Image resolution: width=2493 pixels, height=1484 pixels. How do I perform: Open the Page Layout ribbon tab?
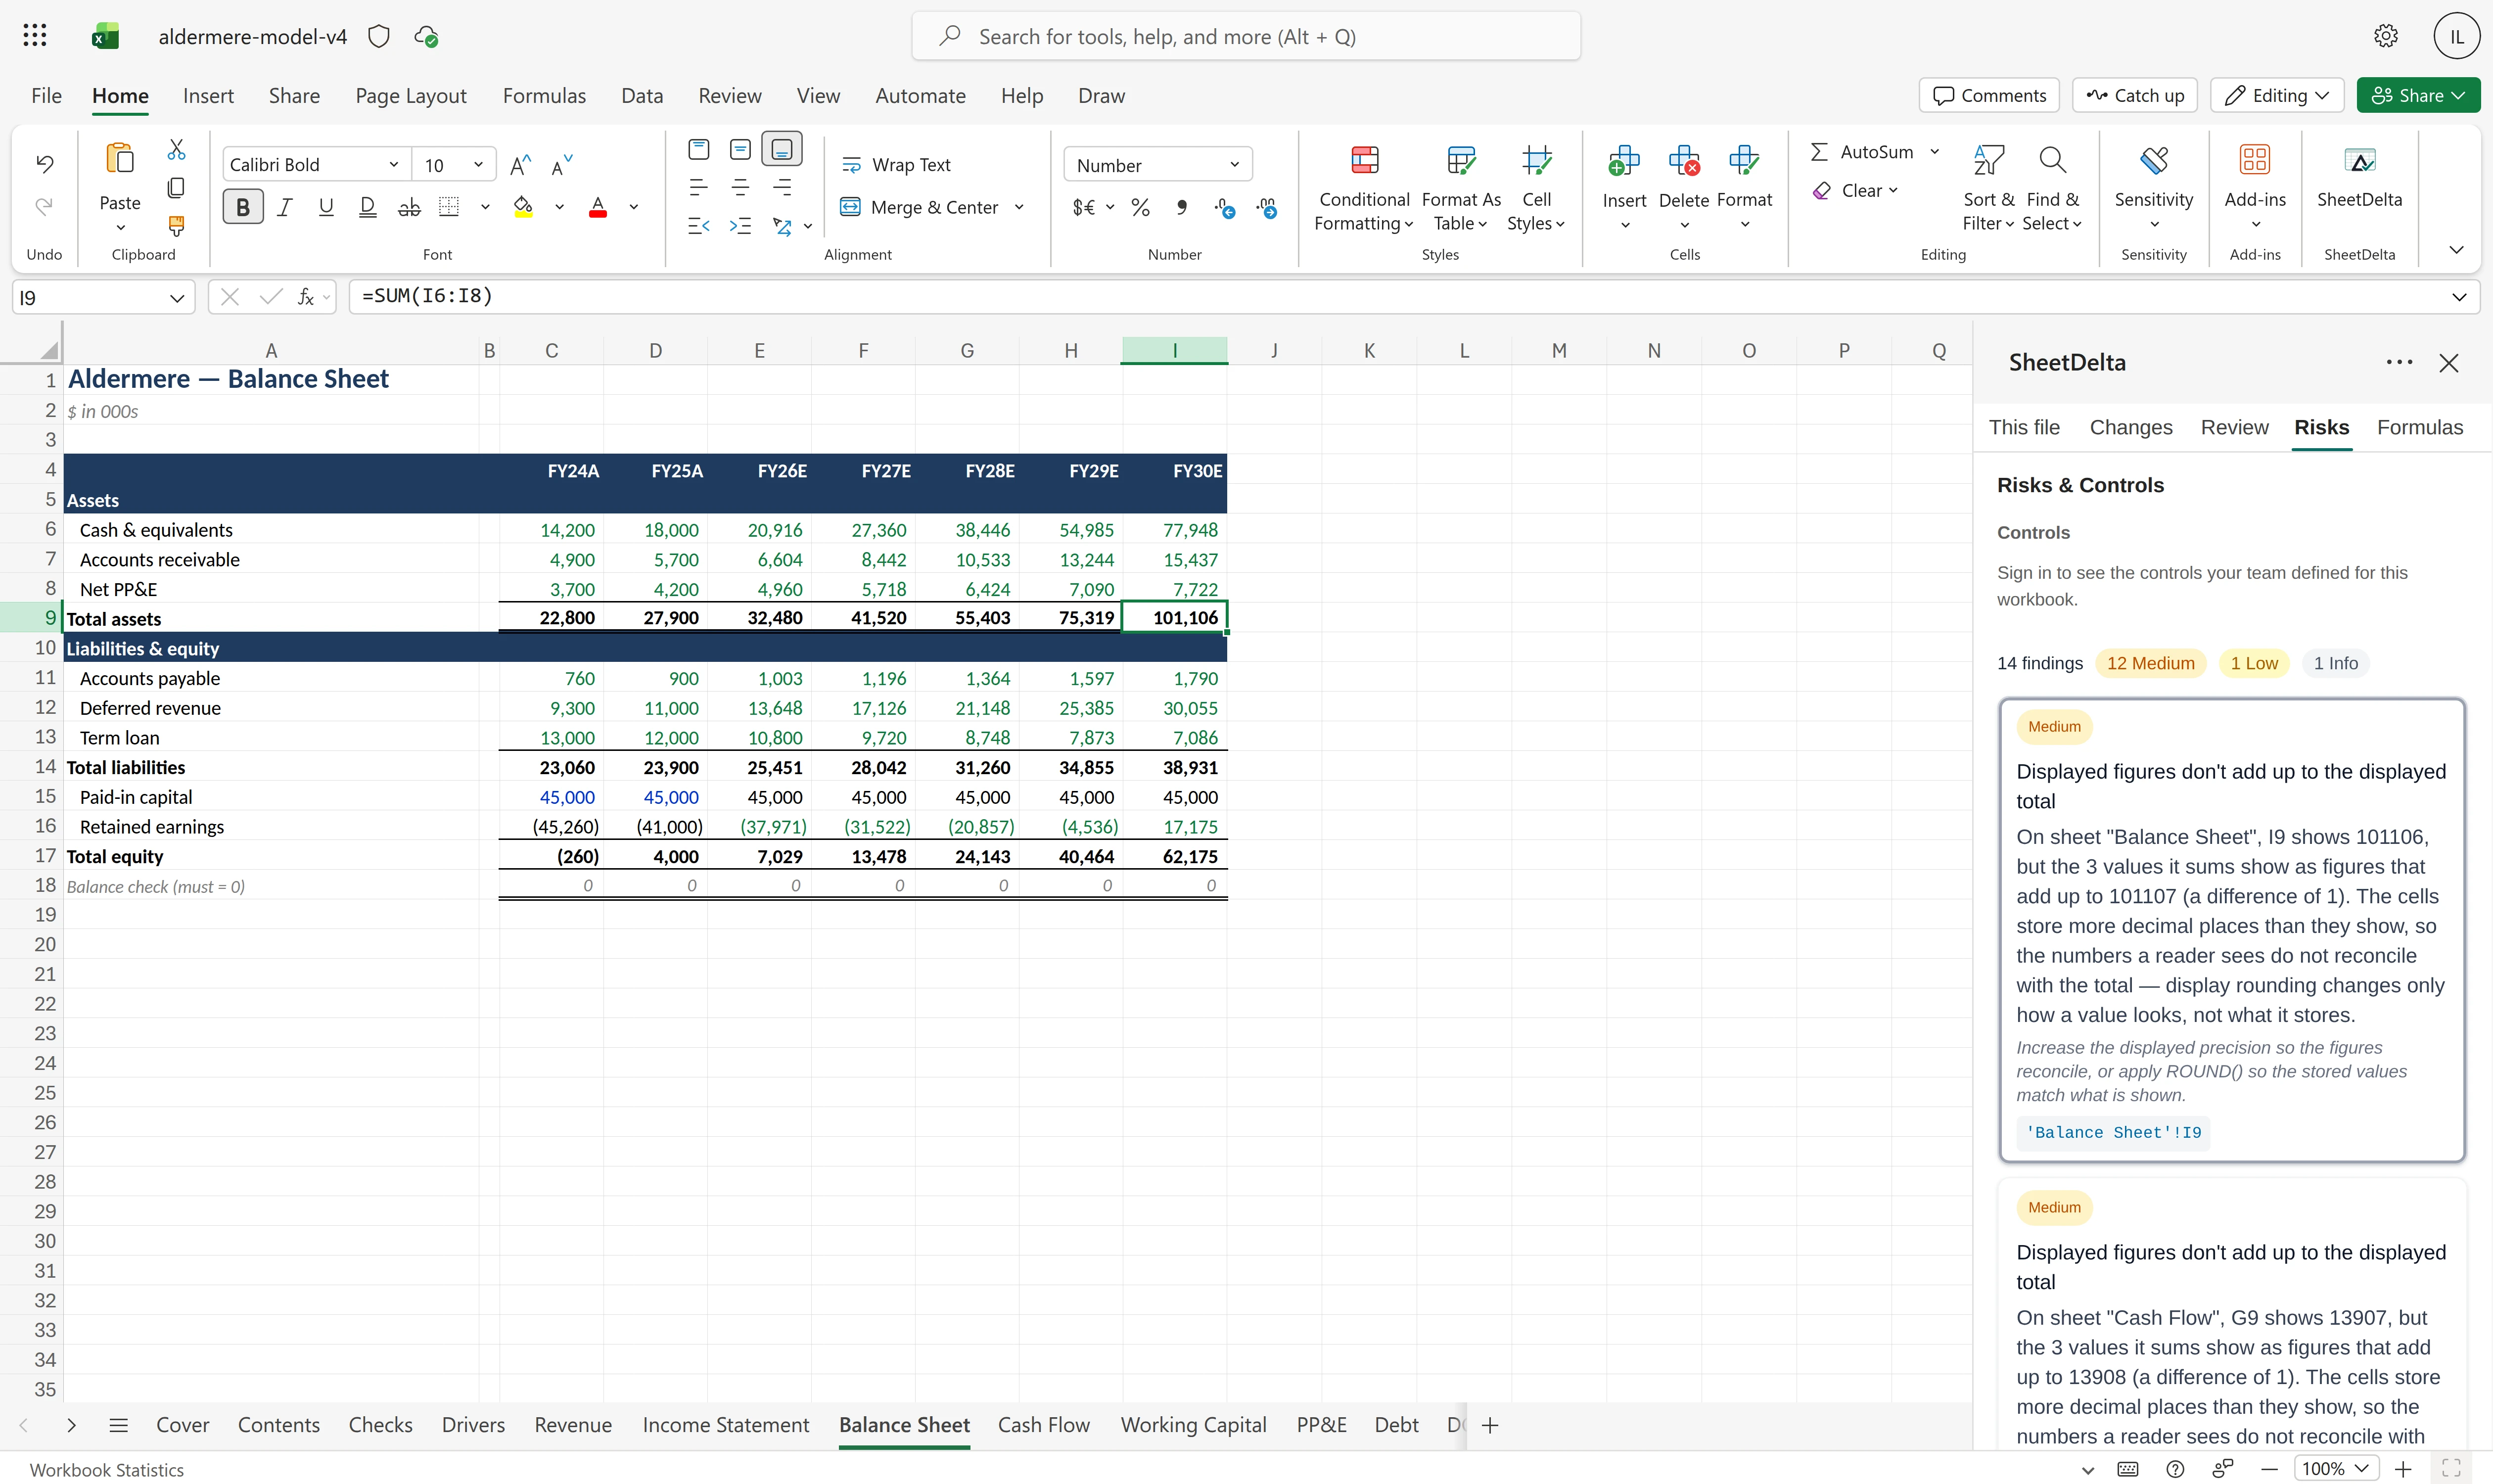tap(411, 96)
